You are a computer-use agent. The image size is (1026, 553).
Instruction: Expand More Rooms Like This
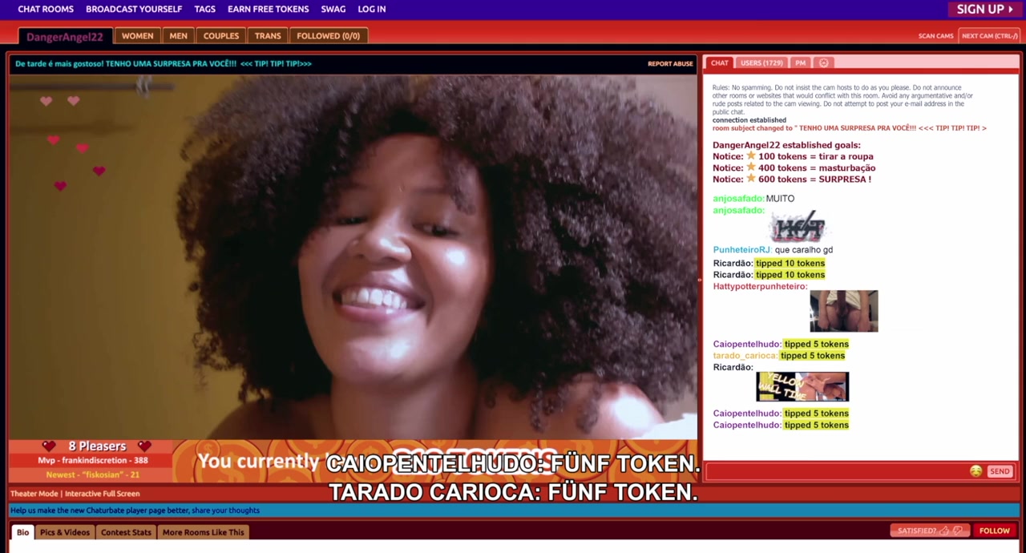203,532
